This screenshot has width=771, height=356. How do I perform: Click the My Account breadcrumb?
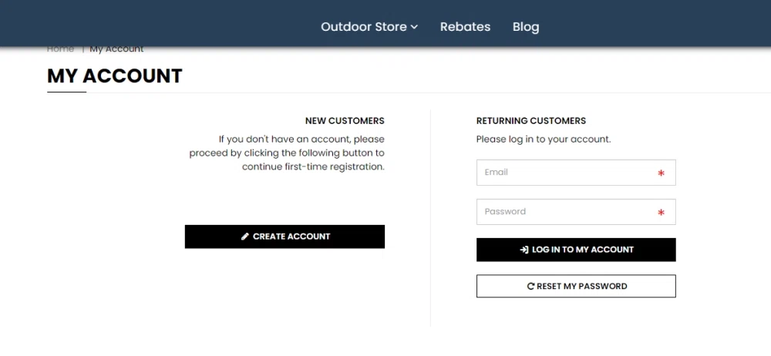(116, 49)
